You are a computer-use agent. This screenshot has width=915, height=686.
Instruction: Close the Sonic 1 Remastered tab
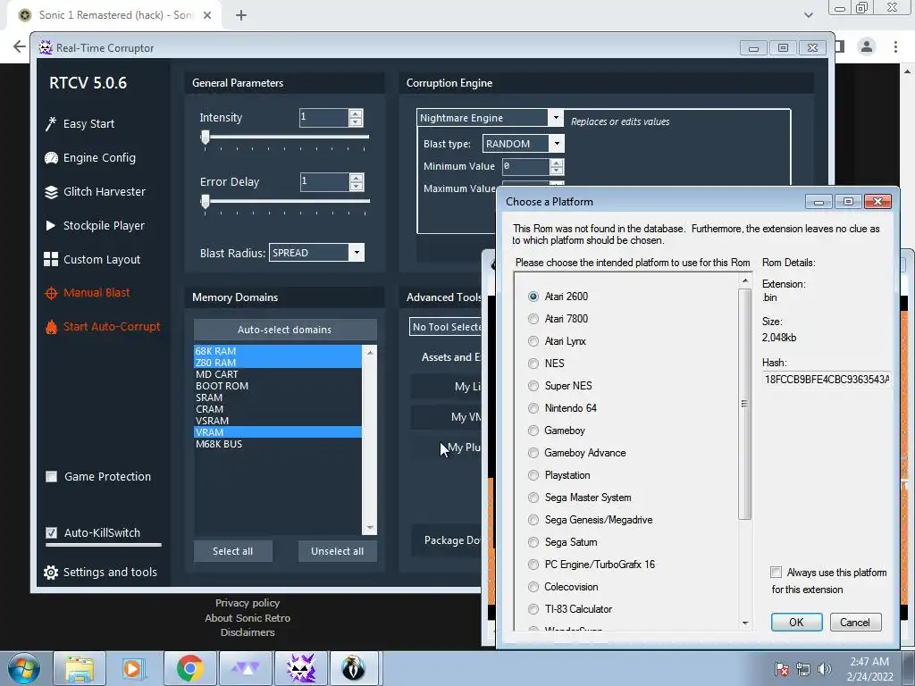click(x=207, y=15)
